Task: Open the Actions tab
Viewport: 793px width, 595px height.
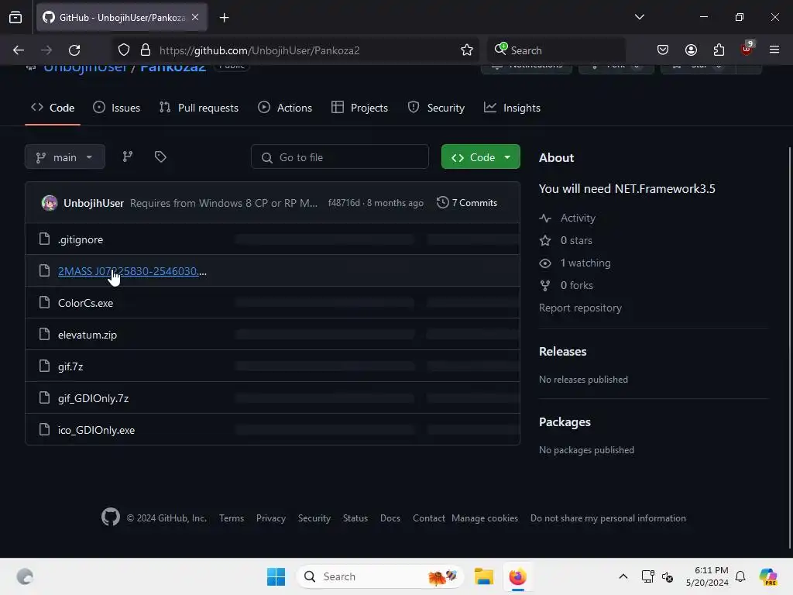Action: pyautogui.click(x=285, y=108)
